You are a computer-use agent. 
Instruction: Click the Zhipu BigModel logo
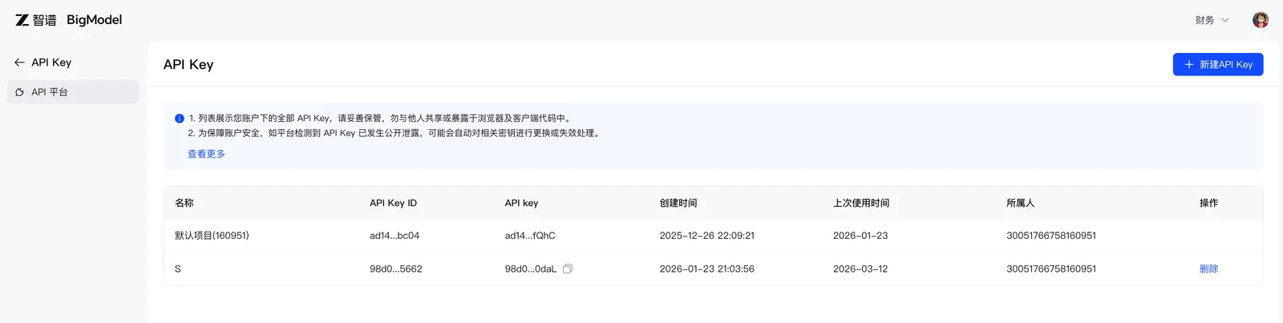pyautogui.click(x=69, y=20)
